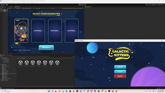Open Task View from taskbar
This screenshot has height=93, width=165.
(x=56, y=91)
